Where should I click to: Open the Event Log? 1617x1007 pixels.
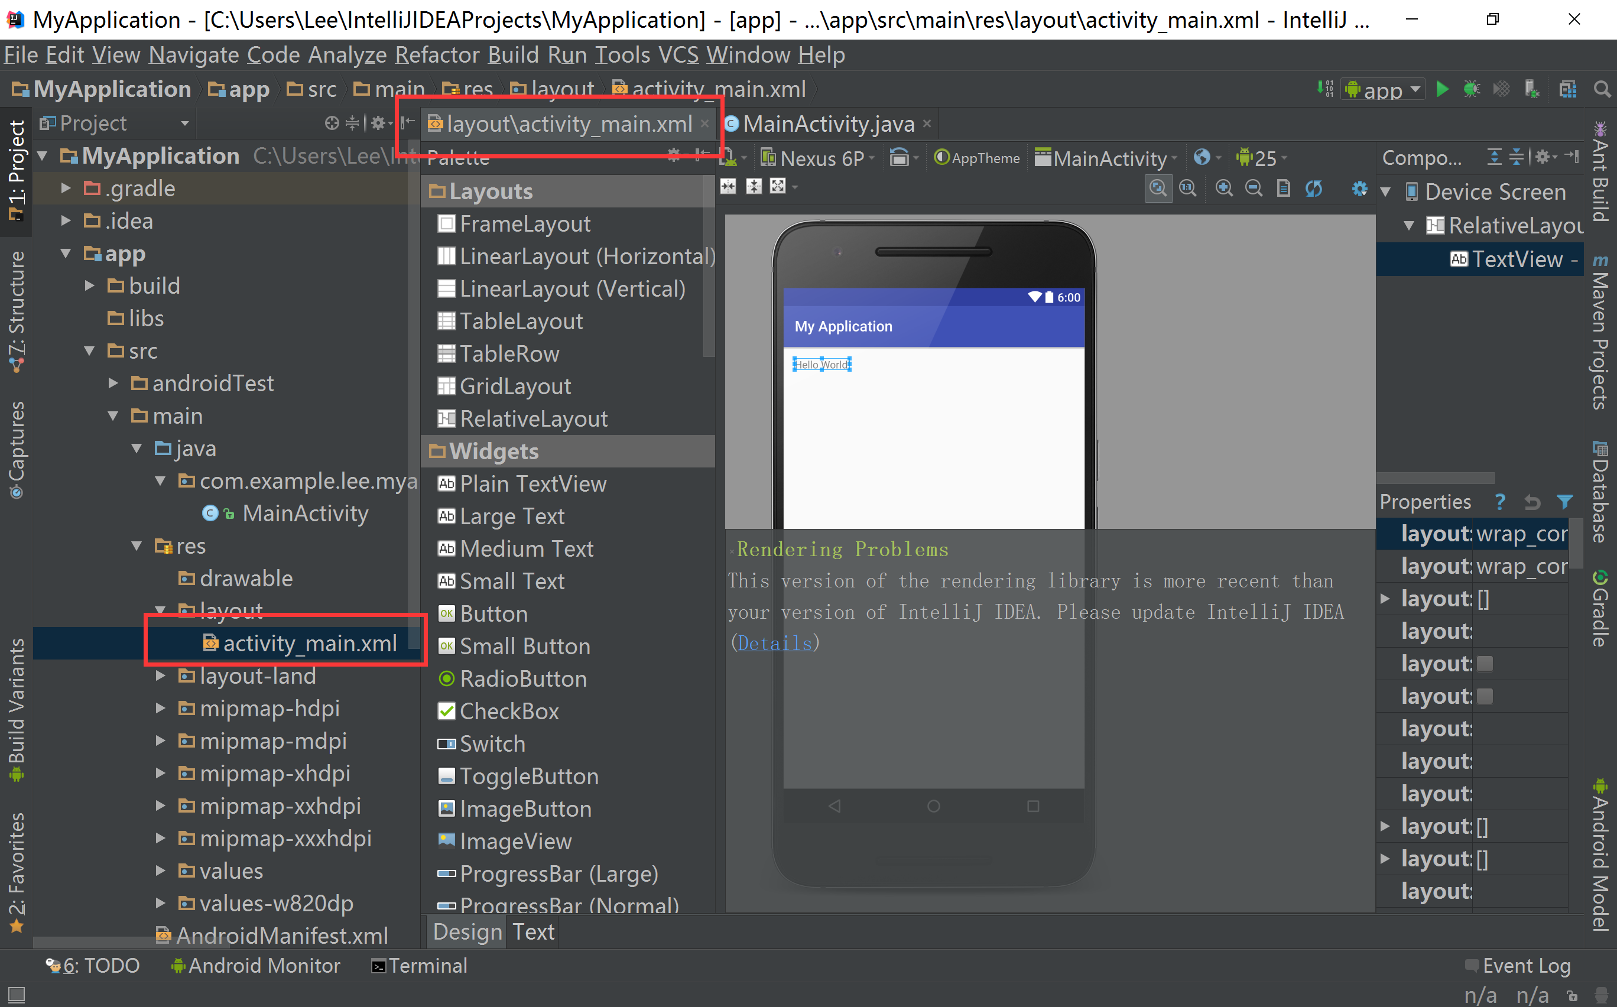pos(1518,966)
